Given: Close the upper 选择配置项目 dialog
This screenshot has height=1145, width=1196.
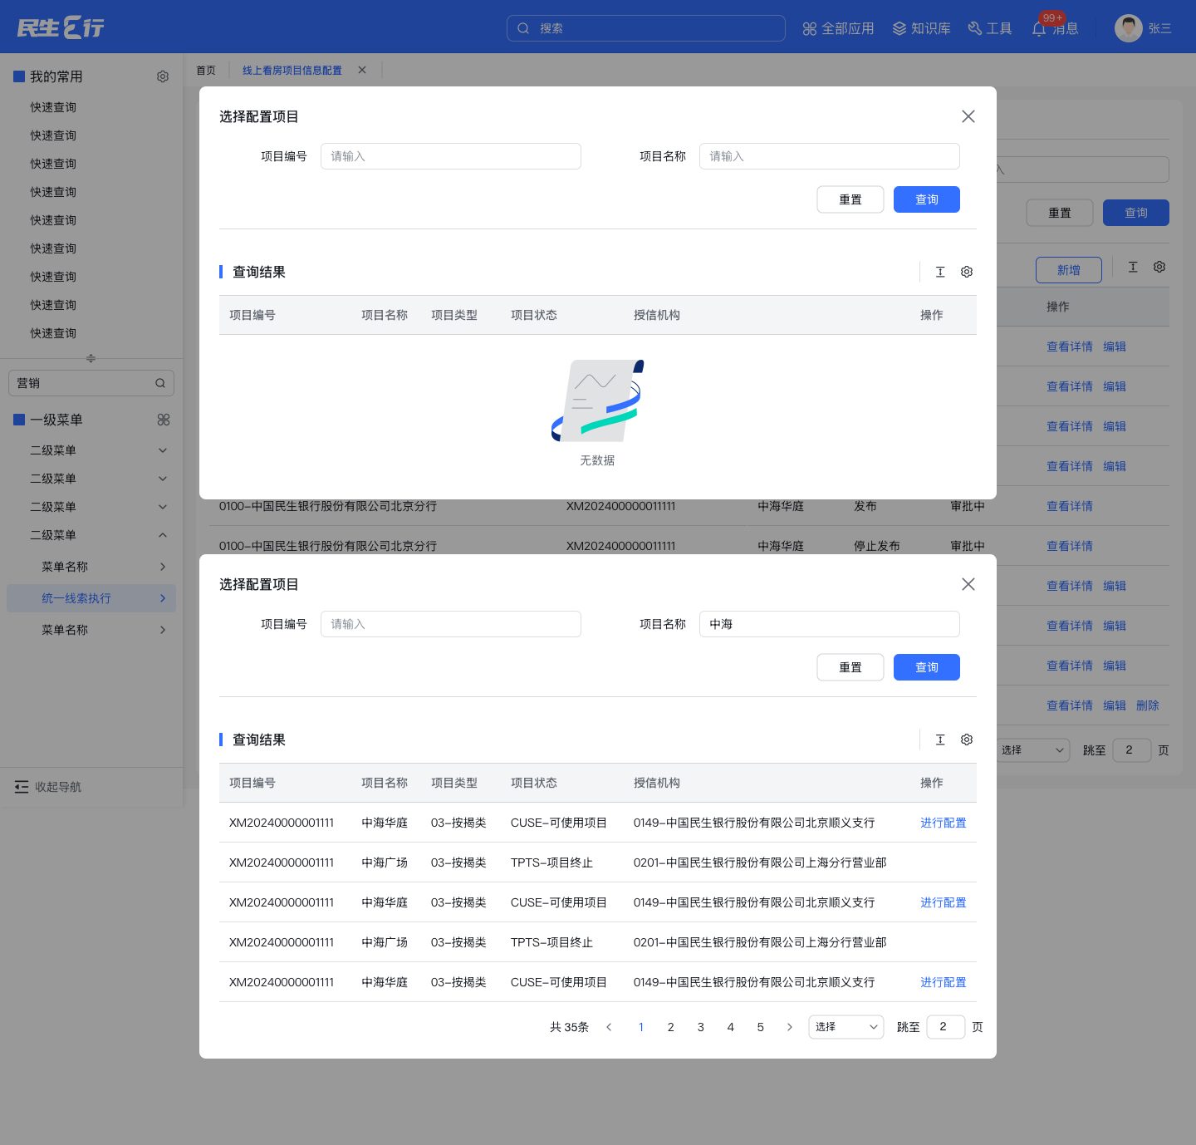Looking at the screenshot, I should point(968,116).
